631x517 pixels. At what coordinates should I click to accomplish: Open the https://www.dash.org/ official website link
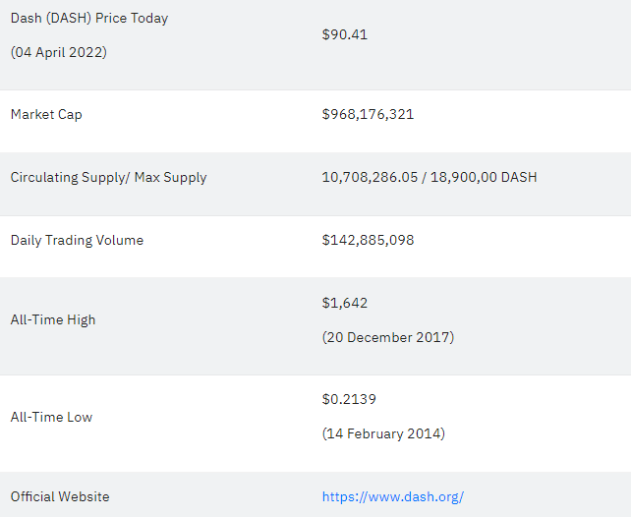(x=393, y=497)
